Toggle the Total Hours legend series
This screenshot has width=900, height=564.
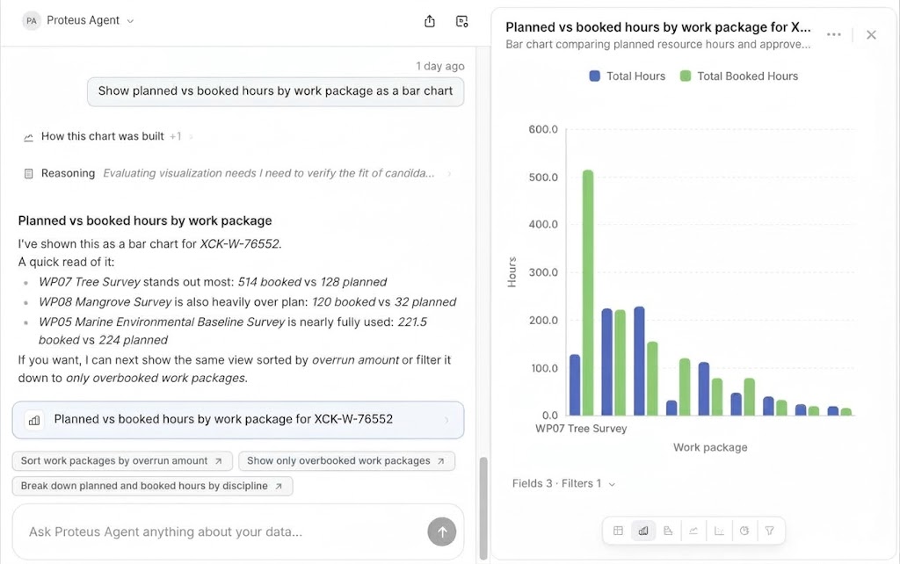(628, 76)
